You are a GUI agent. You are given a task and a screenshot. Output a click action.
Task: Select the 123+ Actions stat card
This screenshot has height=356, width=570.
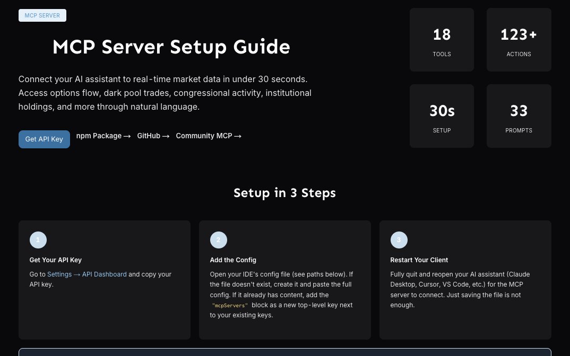coord(519,40)
